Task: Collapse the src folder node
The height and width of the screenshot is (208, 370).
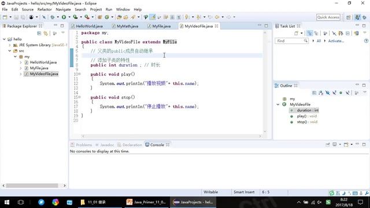Action: (x=10, y=51)
